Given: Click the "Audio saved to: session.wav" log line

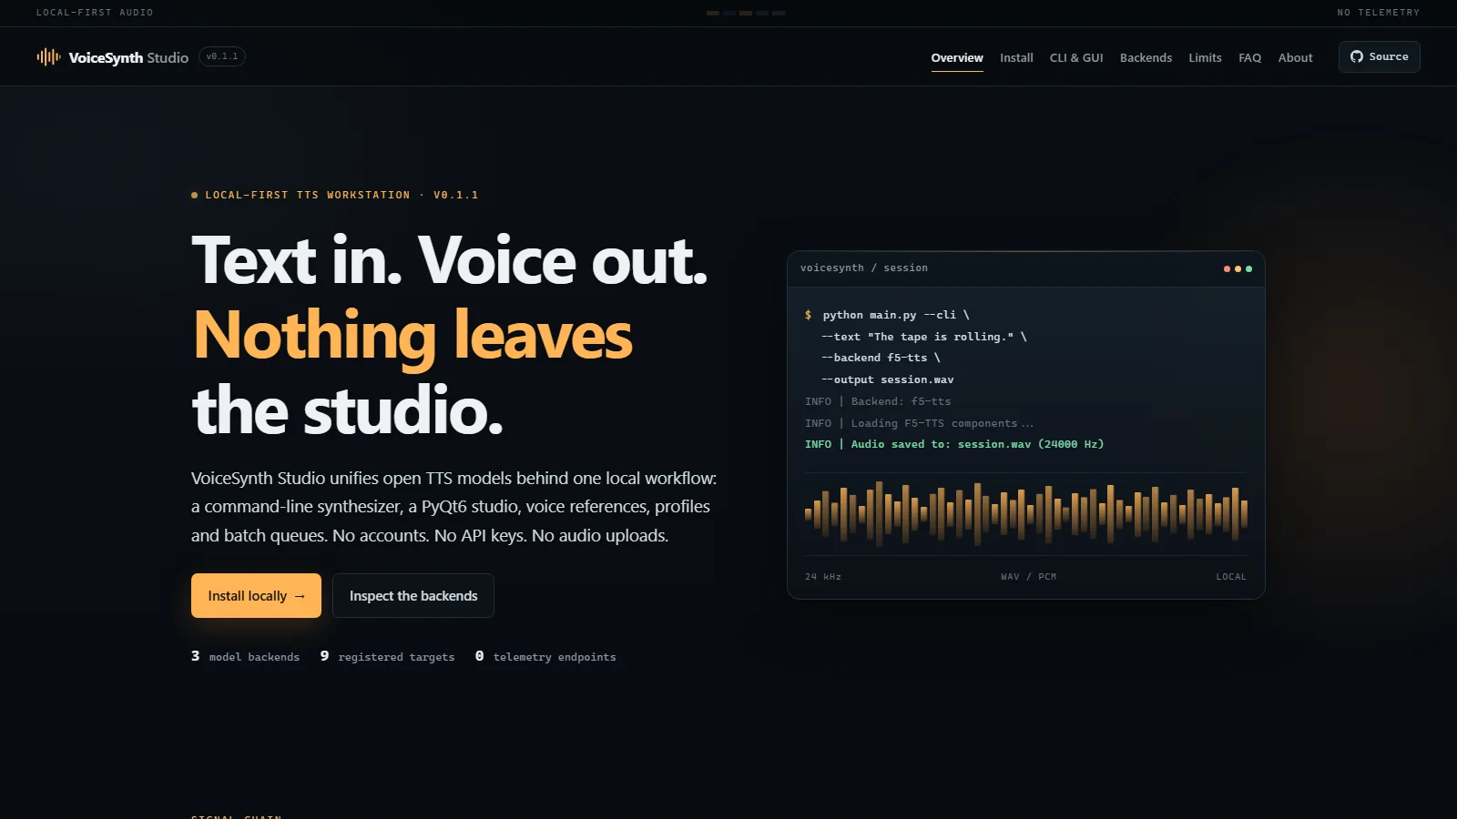Looking at the screenshot, I should [954, 444].
